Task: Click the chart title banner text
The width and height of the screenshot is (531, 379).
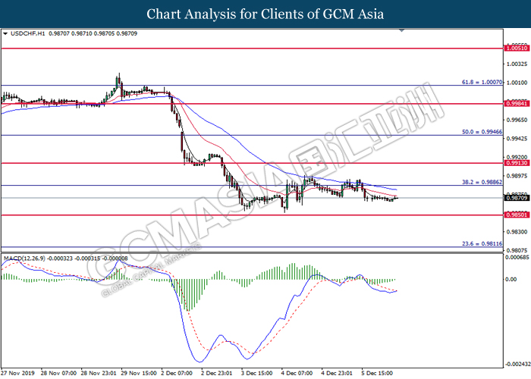Action: tap(265, 14)
